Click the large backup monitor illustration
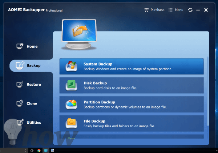 (79, 34)
